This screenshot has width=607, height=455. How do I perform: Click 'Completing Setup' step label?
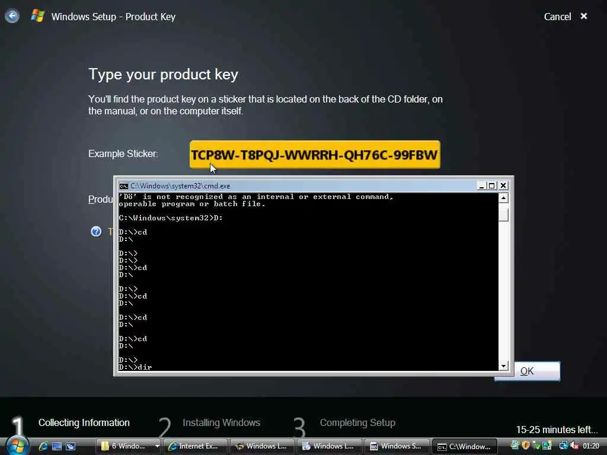click(x=357, y=422)
